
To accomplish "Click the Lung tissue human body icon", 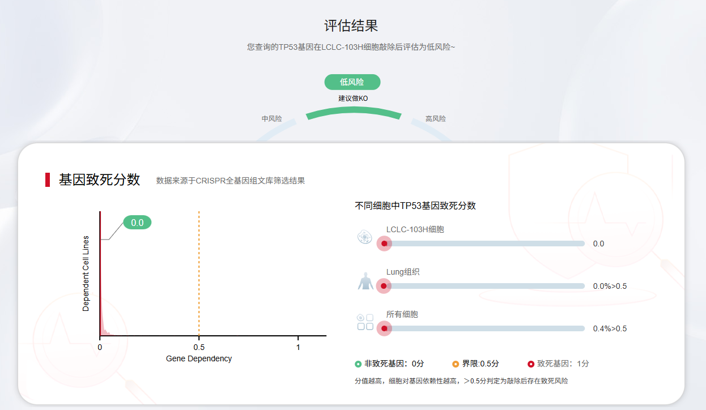I will (x=365, y=281).
